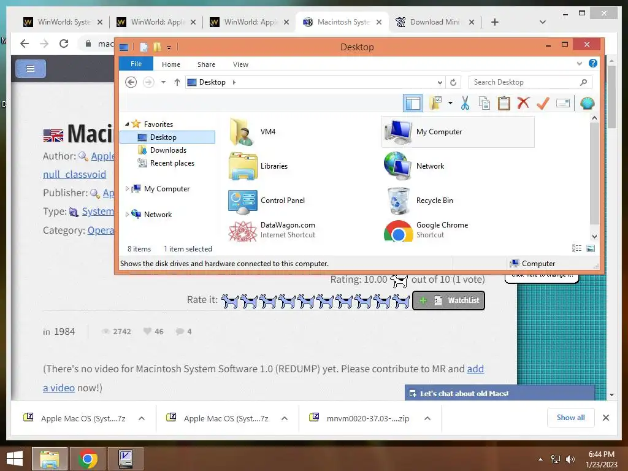Image resolution: width=628 pixels, height=471 pixels.
Task: Click the orange checkmark Properties icon
Action: 543,103
